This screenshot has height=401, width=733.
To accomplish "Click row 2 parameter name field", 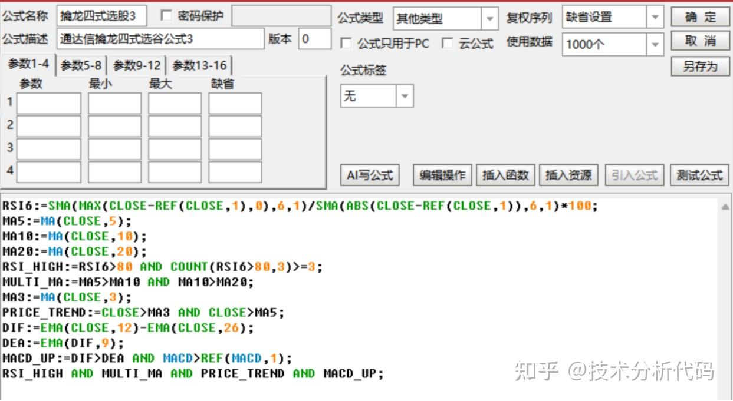I will 48,127.
